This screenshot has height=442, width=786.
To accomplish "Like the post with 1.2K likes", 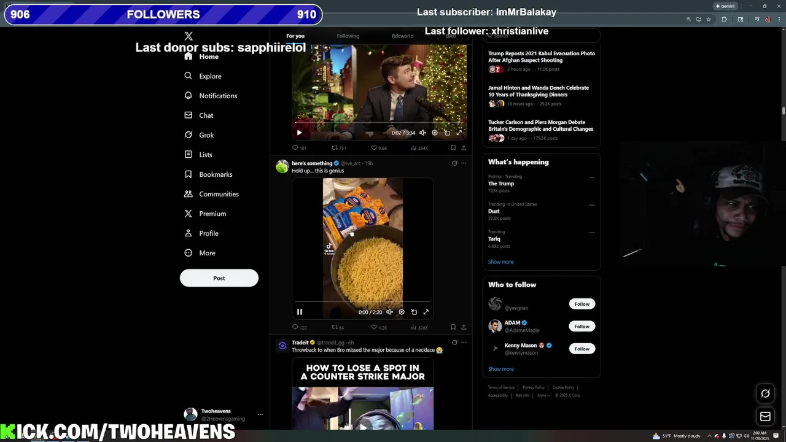I will pos(379,327).
